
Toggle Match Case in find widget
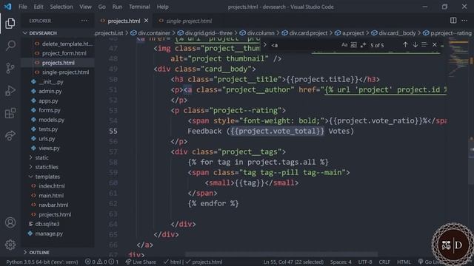click(344, 45)
